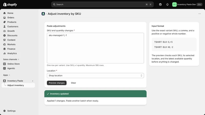Click the search magnifier icon
205x115 pixels.
pos(54,4)
